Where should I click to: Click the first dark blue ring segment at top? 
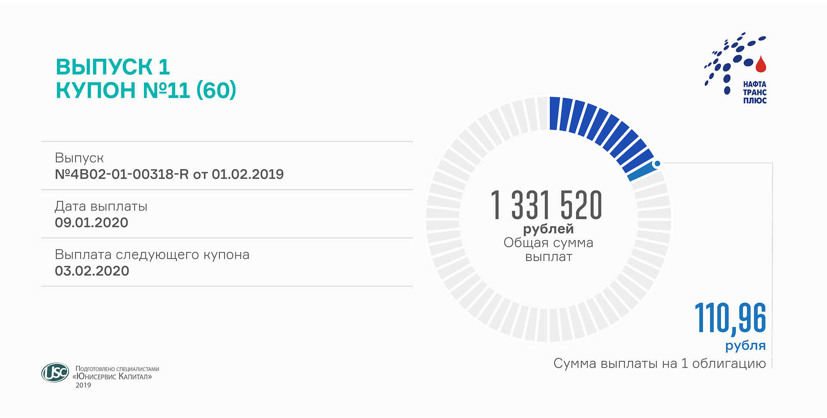pos(555,113)
